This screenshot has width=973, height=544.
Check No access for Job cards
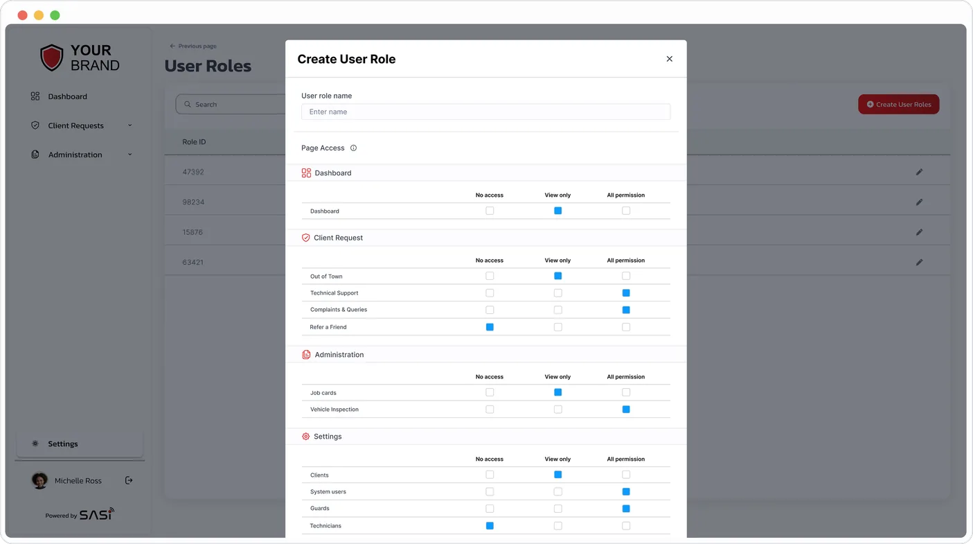pyautogui.click(x=490, y=392)
